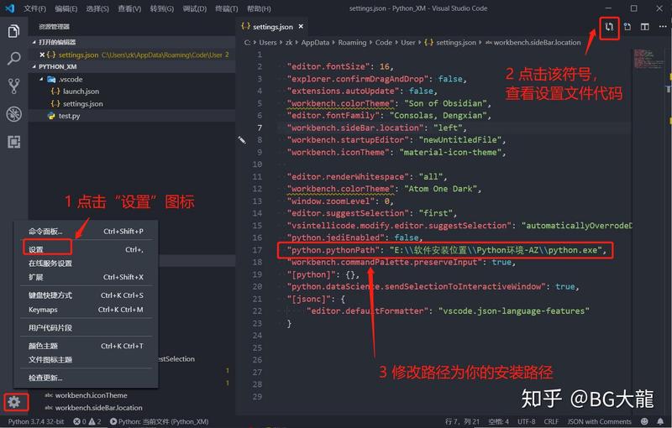The image size is (672, 428).
Task: Close the settings.json tab
Action: (x=301, y=27)
